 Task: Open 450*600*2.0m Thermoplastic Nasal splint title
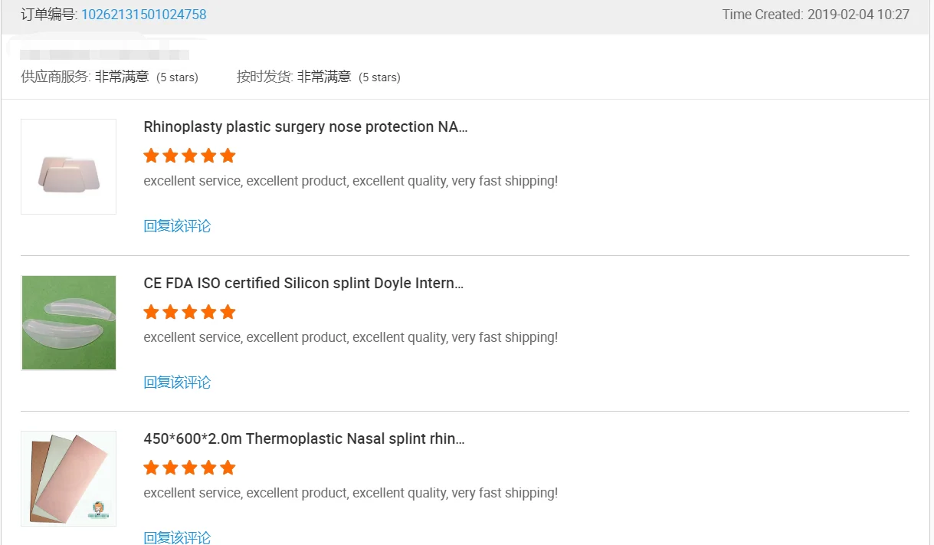[303, 439]
